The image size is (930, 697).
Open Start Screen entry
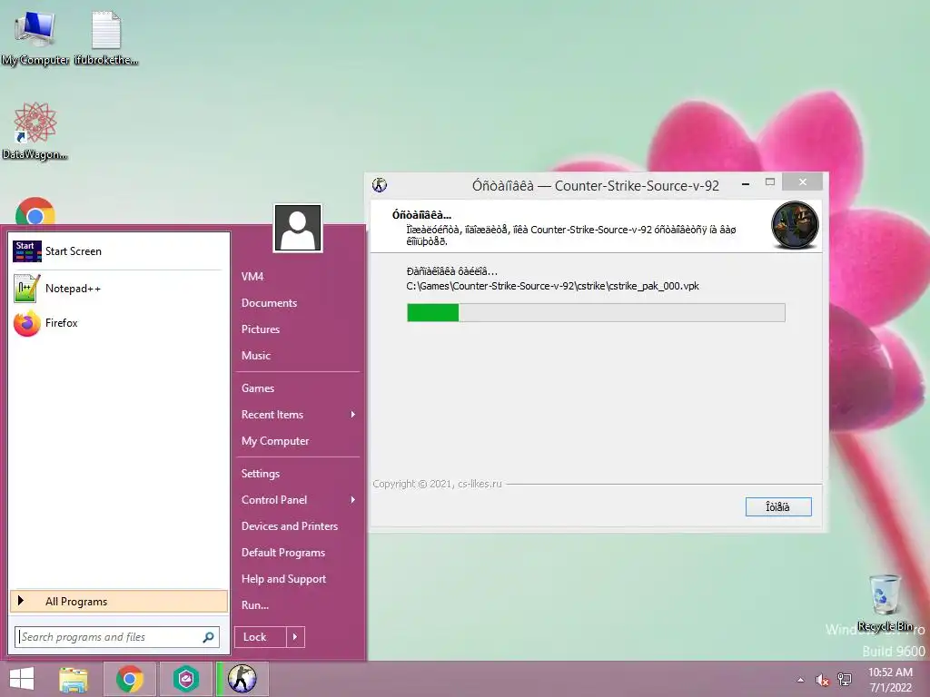click(119, 251)
